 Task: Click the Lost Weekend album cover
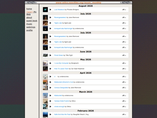(x=45, y=10)
